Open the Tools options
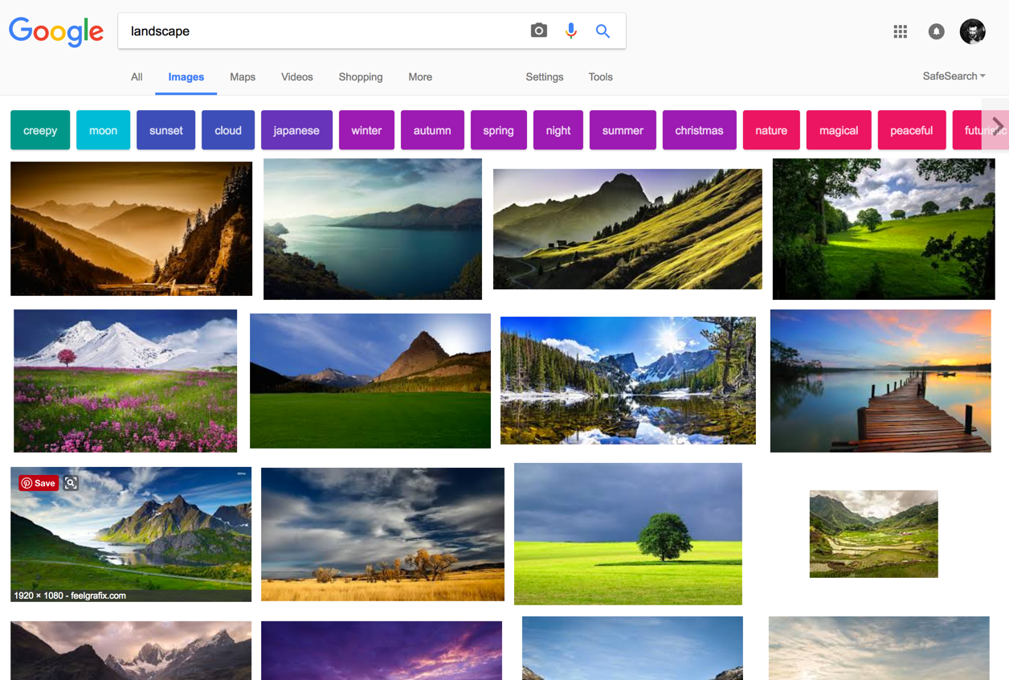1009x680 pixels. pos(601,77)
